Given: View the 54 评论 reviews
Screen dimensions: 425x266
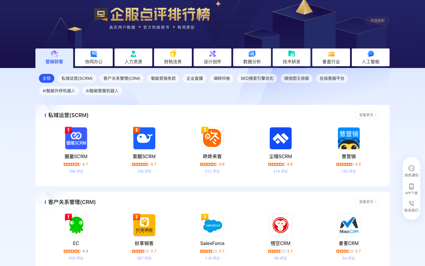Looking at the screenshot, I should (x=349, y=258).
